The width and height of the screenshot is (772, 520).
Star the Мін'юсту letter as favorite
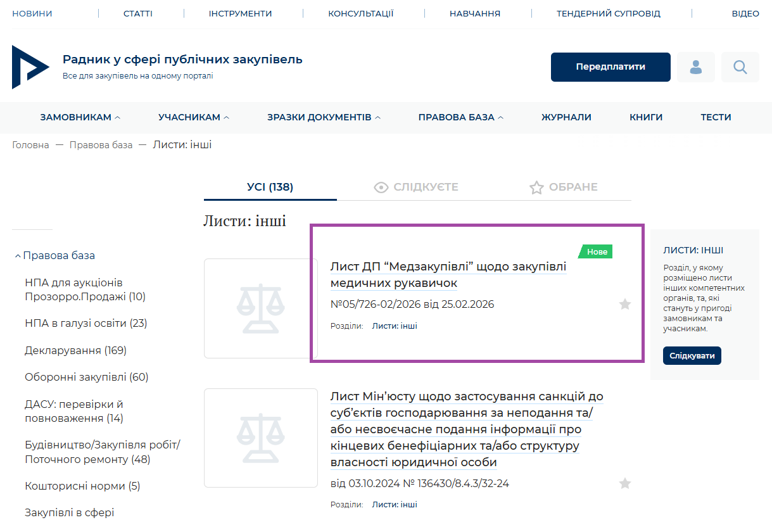tap(624, 484)
